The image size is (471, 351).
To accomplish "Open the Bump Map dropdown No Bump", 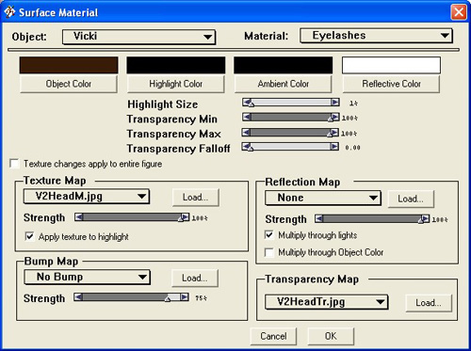I will (x=87, y=277).
